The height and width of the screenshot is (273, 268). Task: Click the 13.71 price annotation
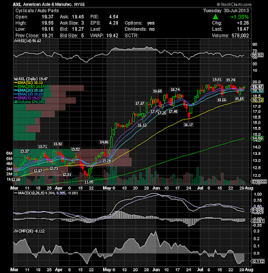[42, 147]
